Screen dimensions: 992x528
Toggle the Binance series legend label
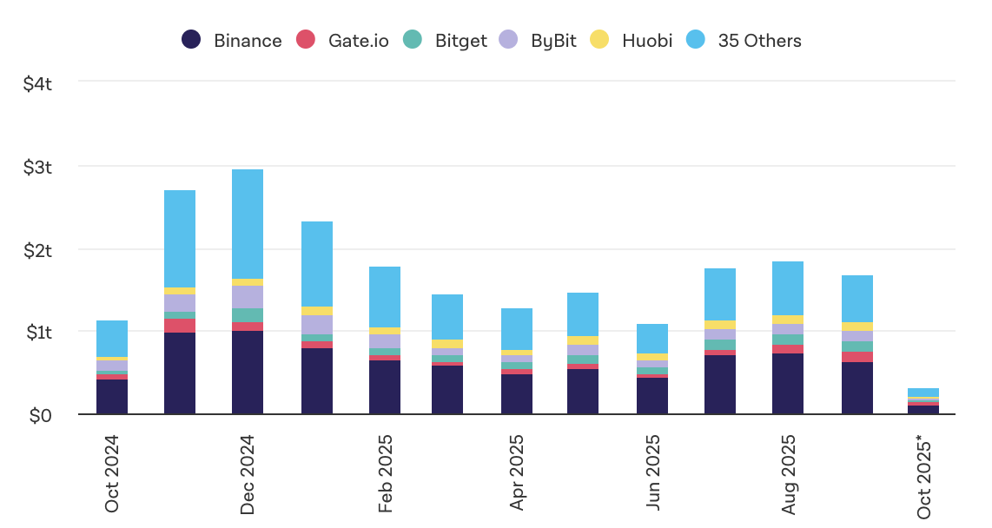tap(248, 41)
